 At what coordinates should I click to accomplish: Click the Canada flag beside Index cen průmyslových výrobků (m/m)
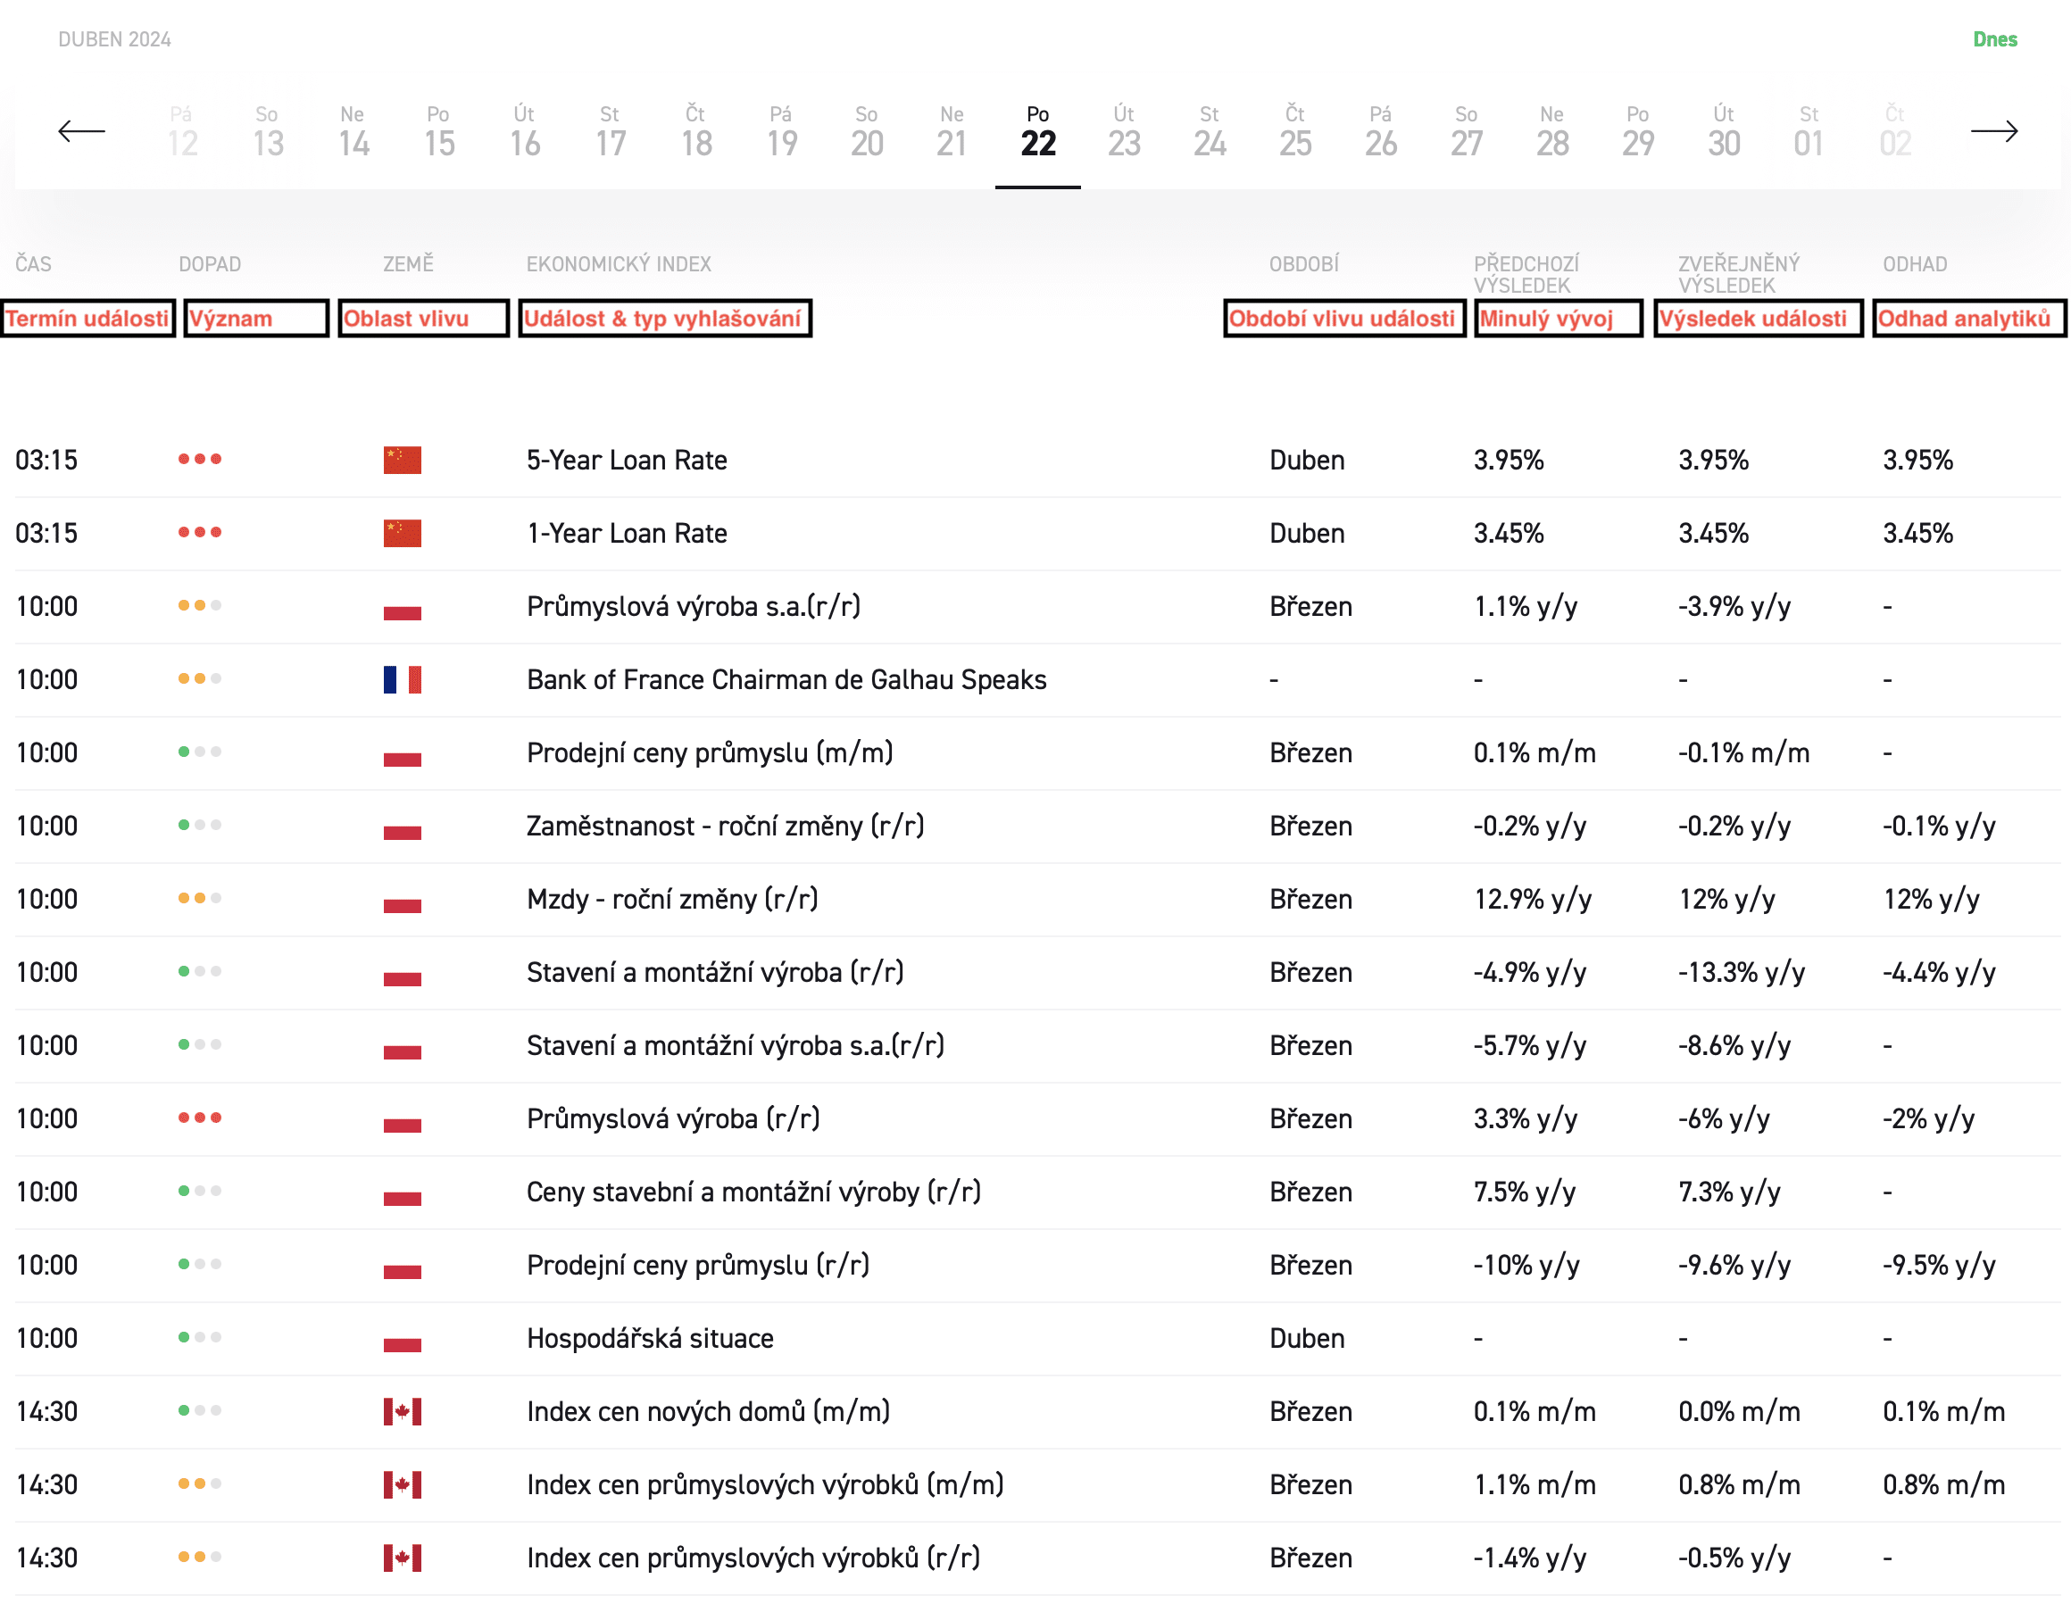click(402, 1484)
